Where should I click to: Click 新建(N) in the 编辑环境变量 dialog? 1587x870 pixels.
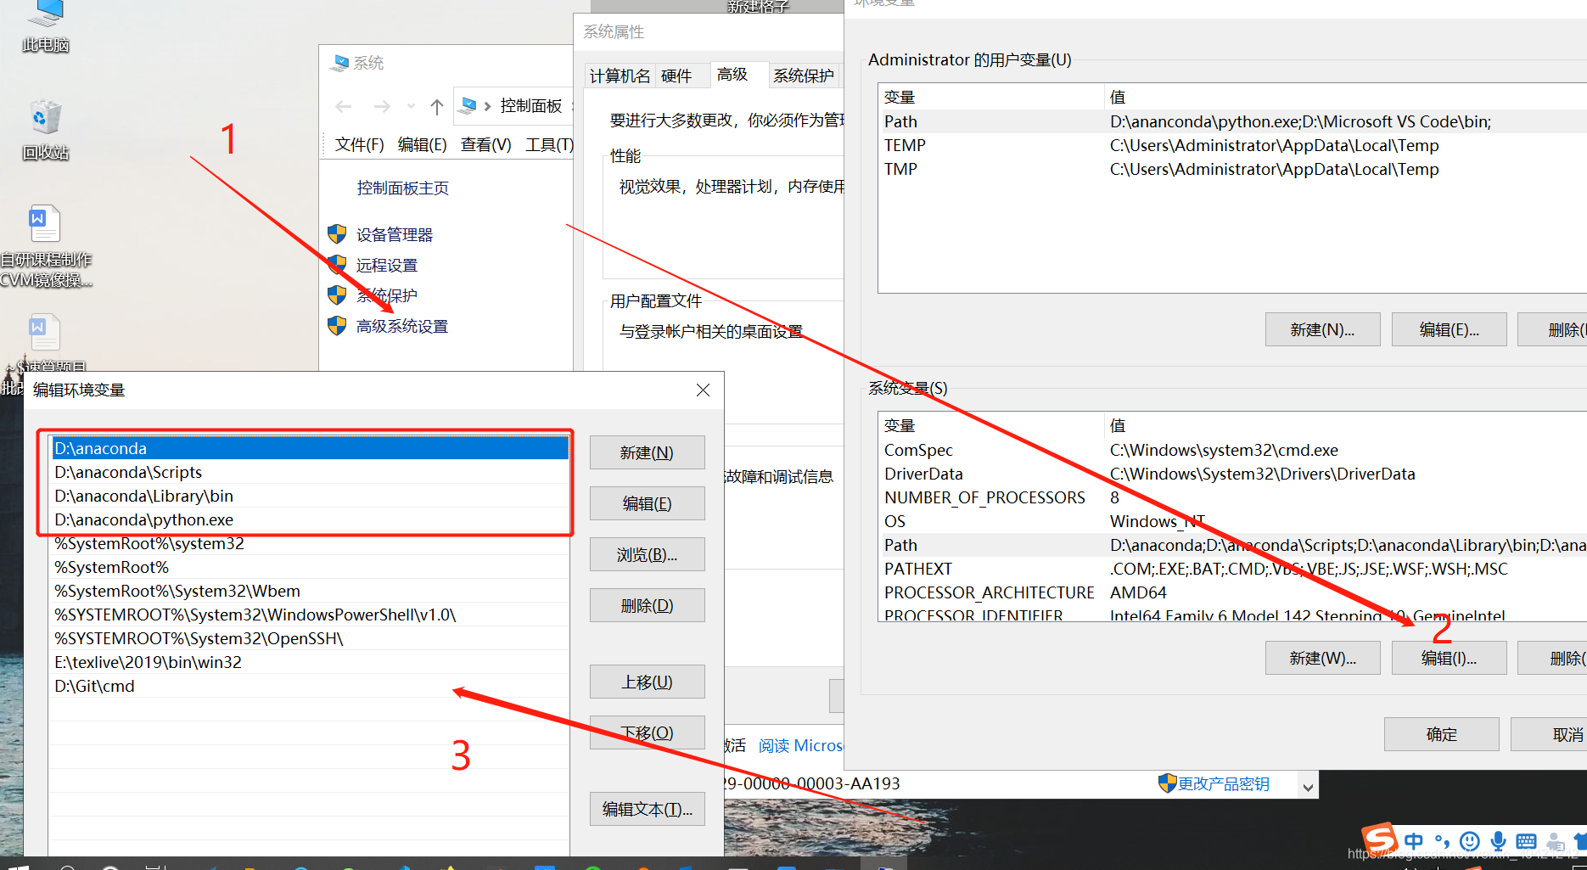[647, 452]
